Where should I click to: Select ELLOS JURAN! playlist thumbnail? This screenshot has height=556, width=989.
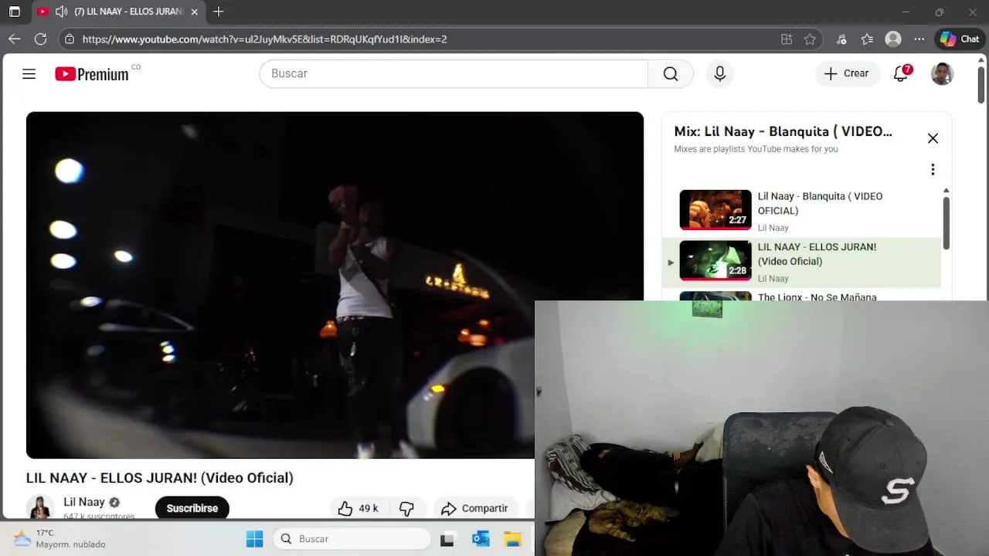(x=715, y=259)
